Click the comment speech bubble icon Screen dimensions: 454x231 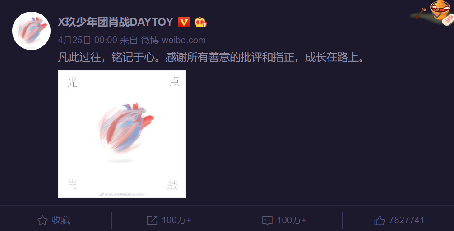point(267,221)
